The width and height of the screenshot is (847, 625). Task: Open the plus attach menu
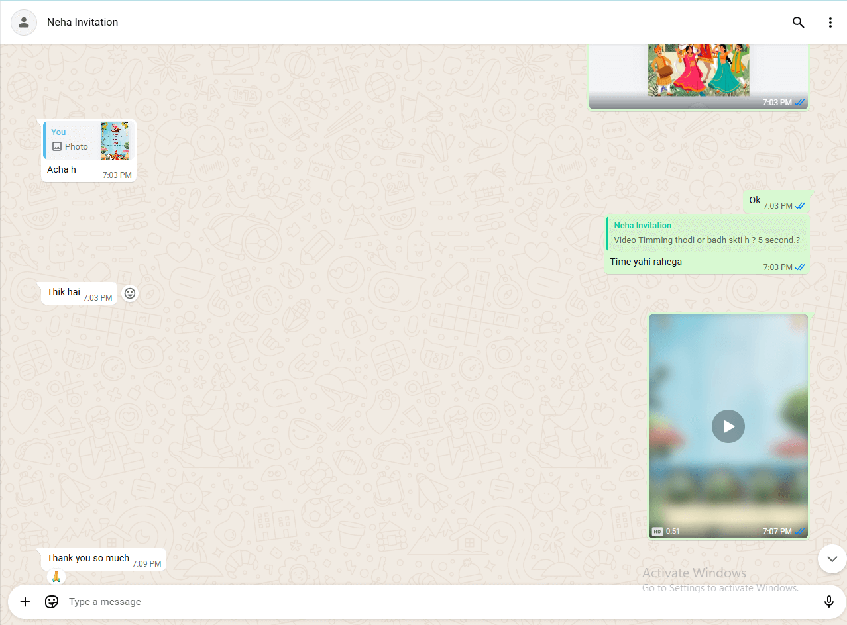click(x=25, y=602)
